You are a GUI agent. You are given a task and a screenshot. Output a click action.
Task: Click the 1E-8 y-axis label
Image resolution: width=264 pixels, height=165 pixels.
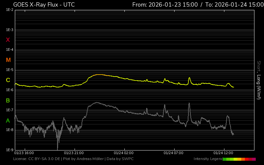10,130
